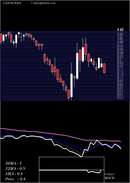Select the 5MA : 0.8 readout
Viewport: 130px width, 183px height.
(x=14, y=174)
